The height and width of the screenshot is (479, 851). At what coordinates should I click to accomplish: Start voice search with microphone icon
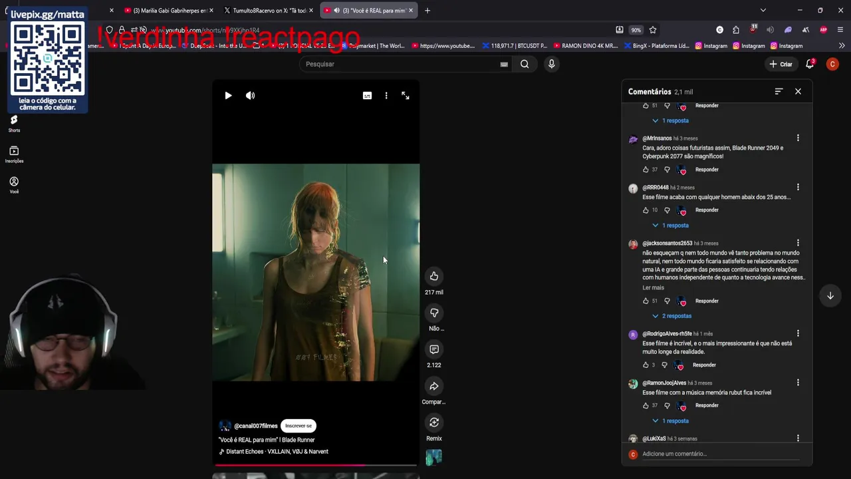pos(551,65)
